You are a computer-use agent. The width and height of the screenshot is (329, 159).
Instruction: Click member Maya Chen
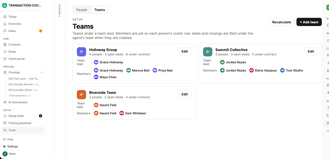point(105,77)
